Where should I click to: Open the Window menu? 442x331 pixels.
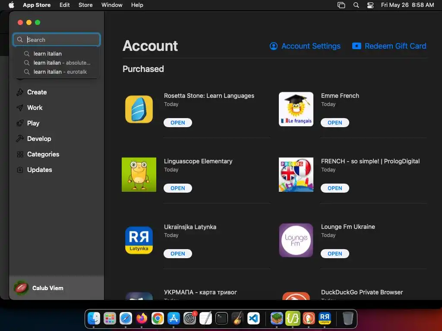pyautogui.click(x=112, y=5)
